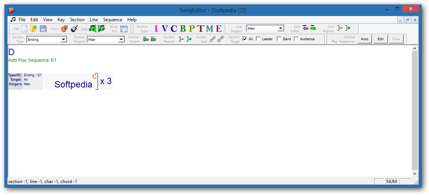Set section type to P letter icon
The height and width of the screenshot is (195, 429).
(x=192, y=29)
